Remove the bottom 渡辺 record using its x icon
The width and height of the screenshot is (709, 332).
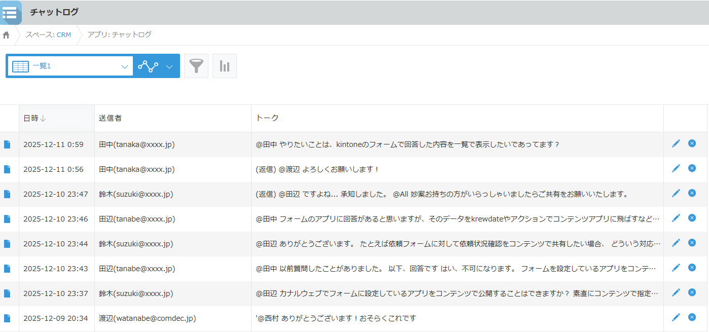point(692,317)
